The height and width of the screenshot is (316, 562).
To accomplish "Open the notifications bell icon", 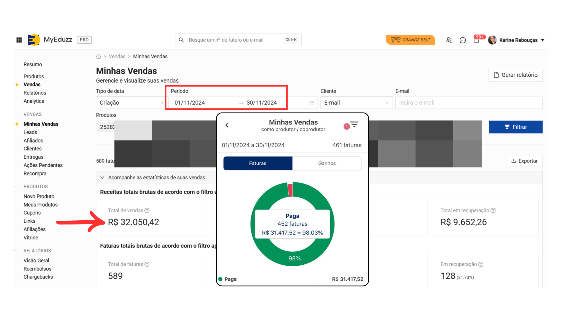I will (476, 41).
